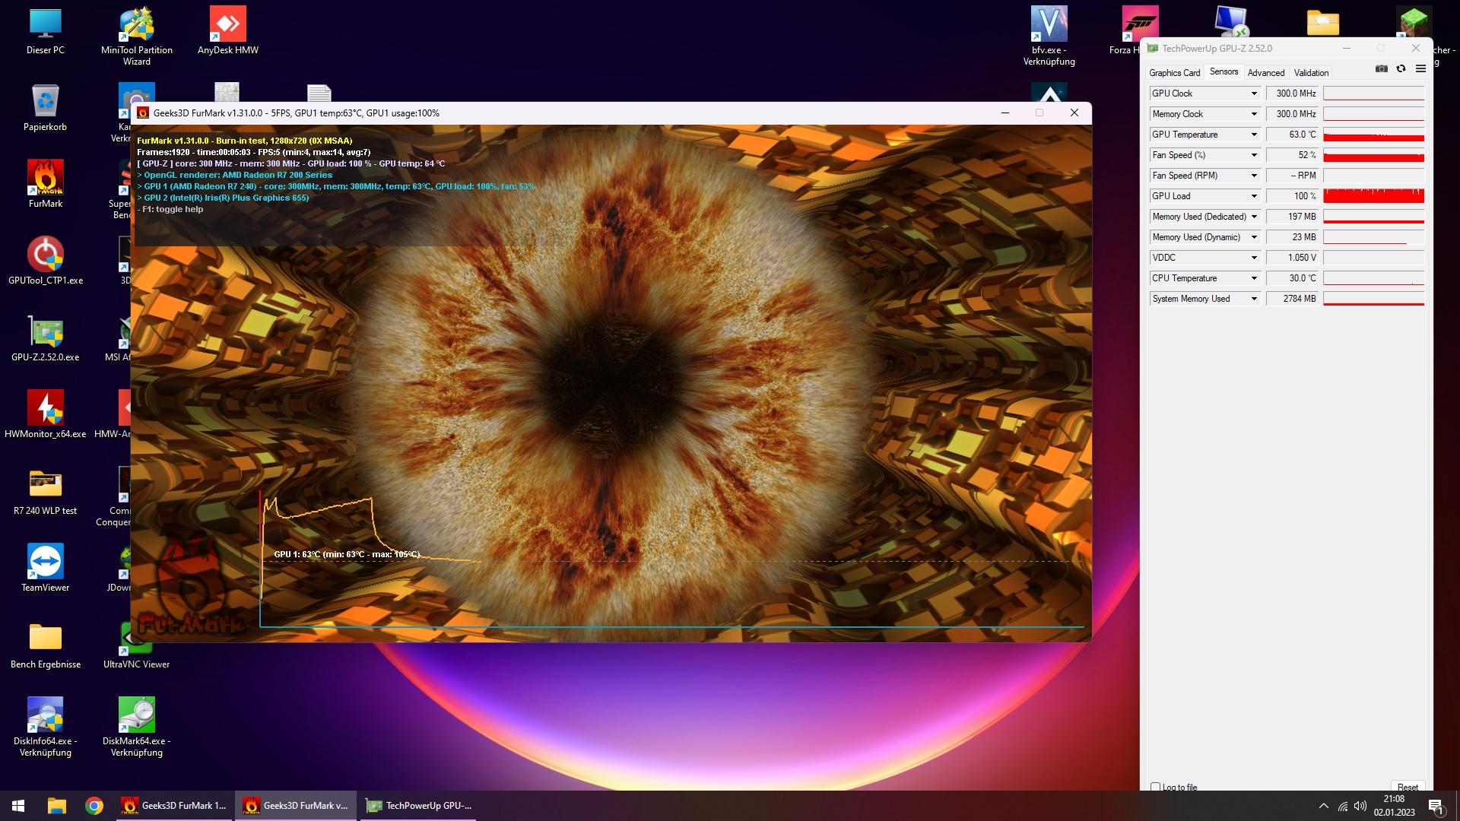The height and width of the screenshot is (821, 1460).
Task: Open the VDDC sensor dropdown
Action: point(1254,258)
